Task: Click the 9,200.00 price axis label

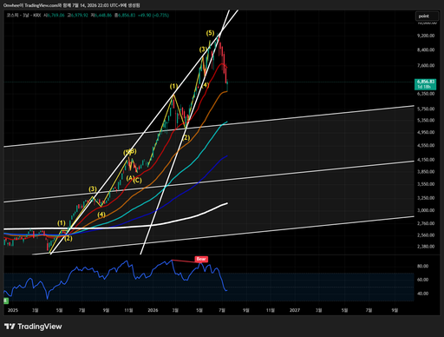Action: [426, 36]
